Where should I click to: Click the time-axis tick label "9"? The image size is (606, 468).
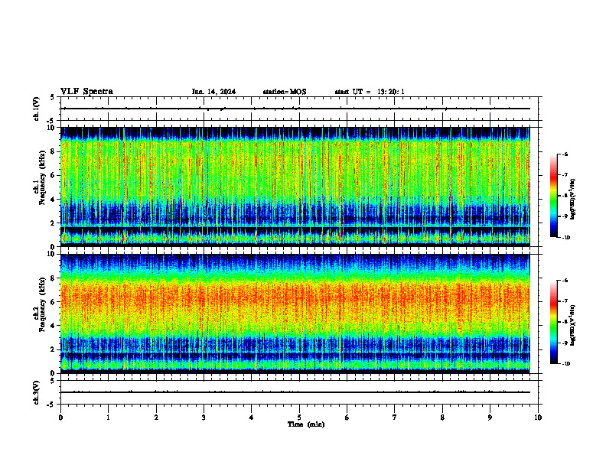point(490,418)
